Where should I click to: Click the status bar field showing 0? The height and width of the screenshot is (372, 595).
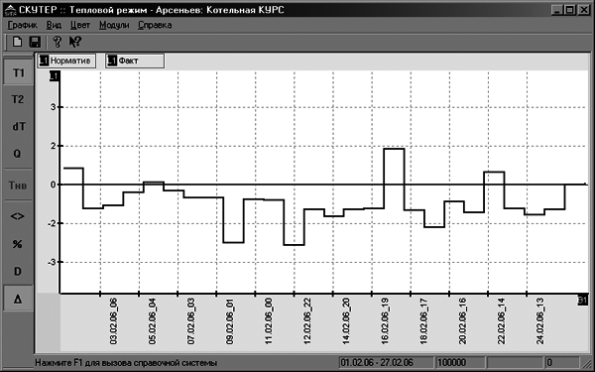(x=561, y=362)
